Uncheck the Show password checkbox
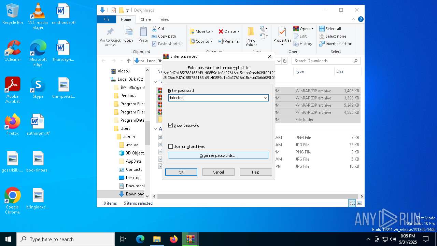This screenshot has width=437, height=246. pyautogui.click(x=171, y=125)
